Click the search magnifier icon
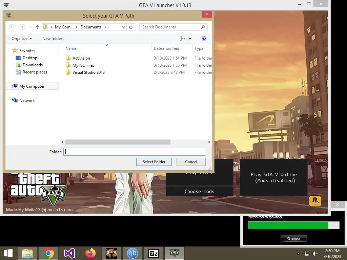The image size is (347, 260). coord(203,27)
